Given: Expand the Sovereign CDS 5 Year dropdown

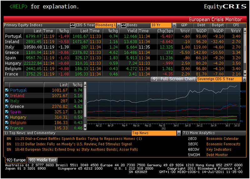Looking at the screenshot, I should click(x=244, y=79).
